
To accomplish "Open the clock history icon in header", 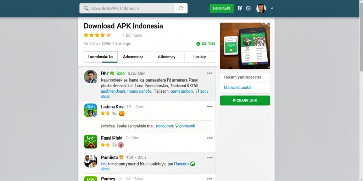I will (248, 8).
